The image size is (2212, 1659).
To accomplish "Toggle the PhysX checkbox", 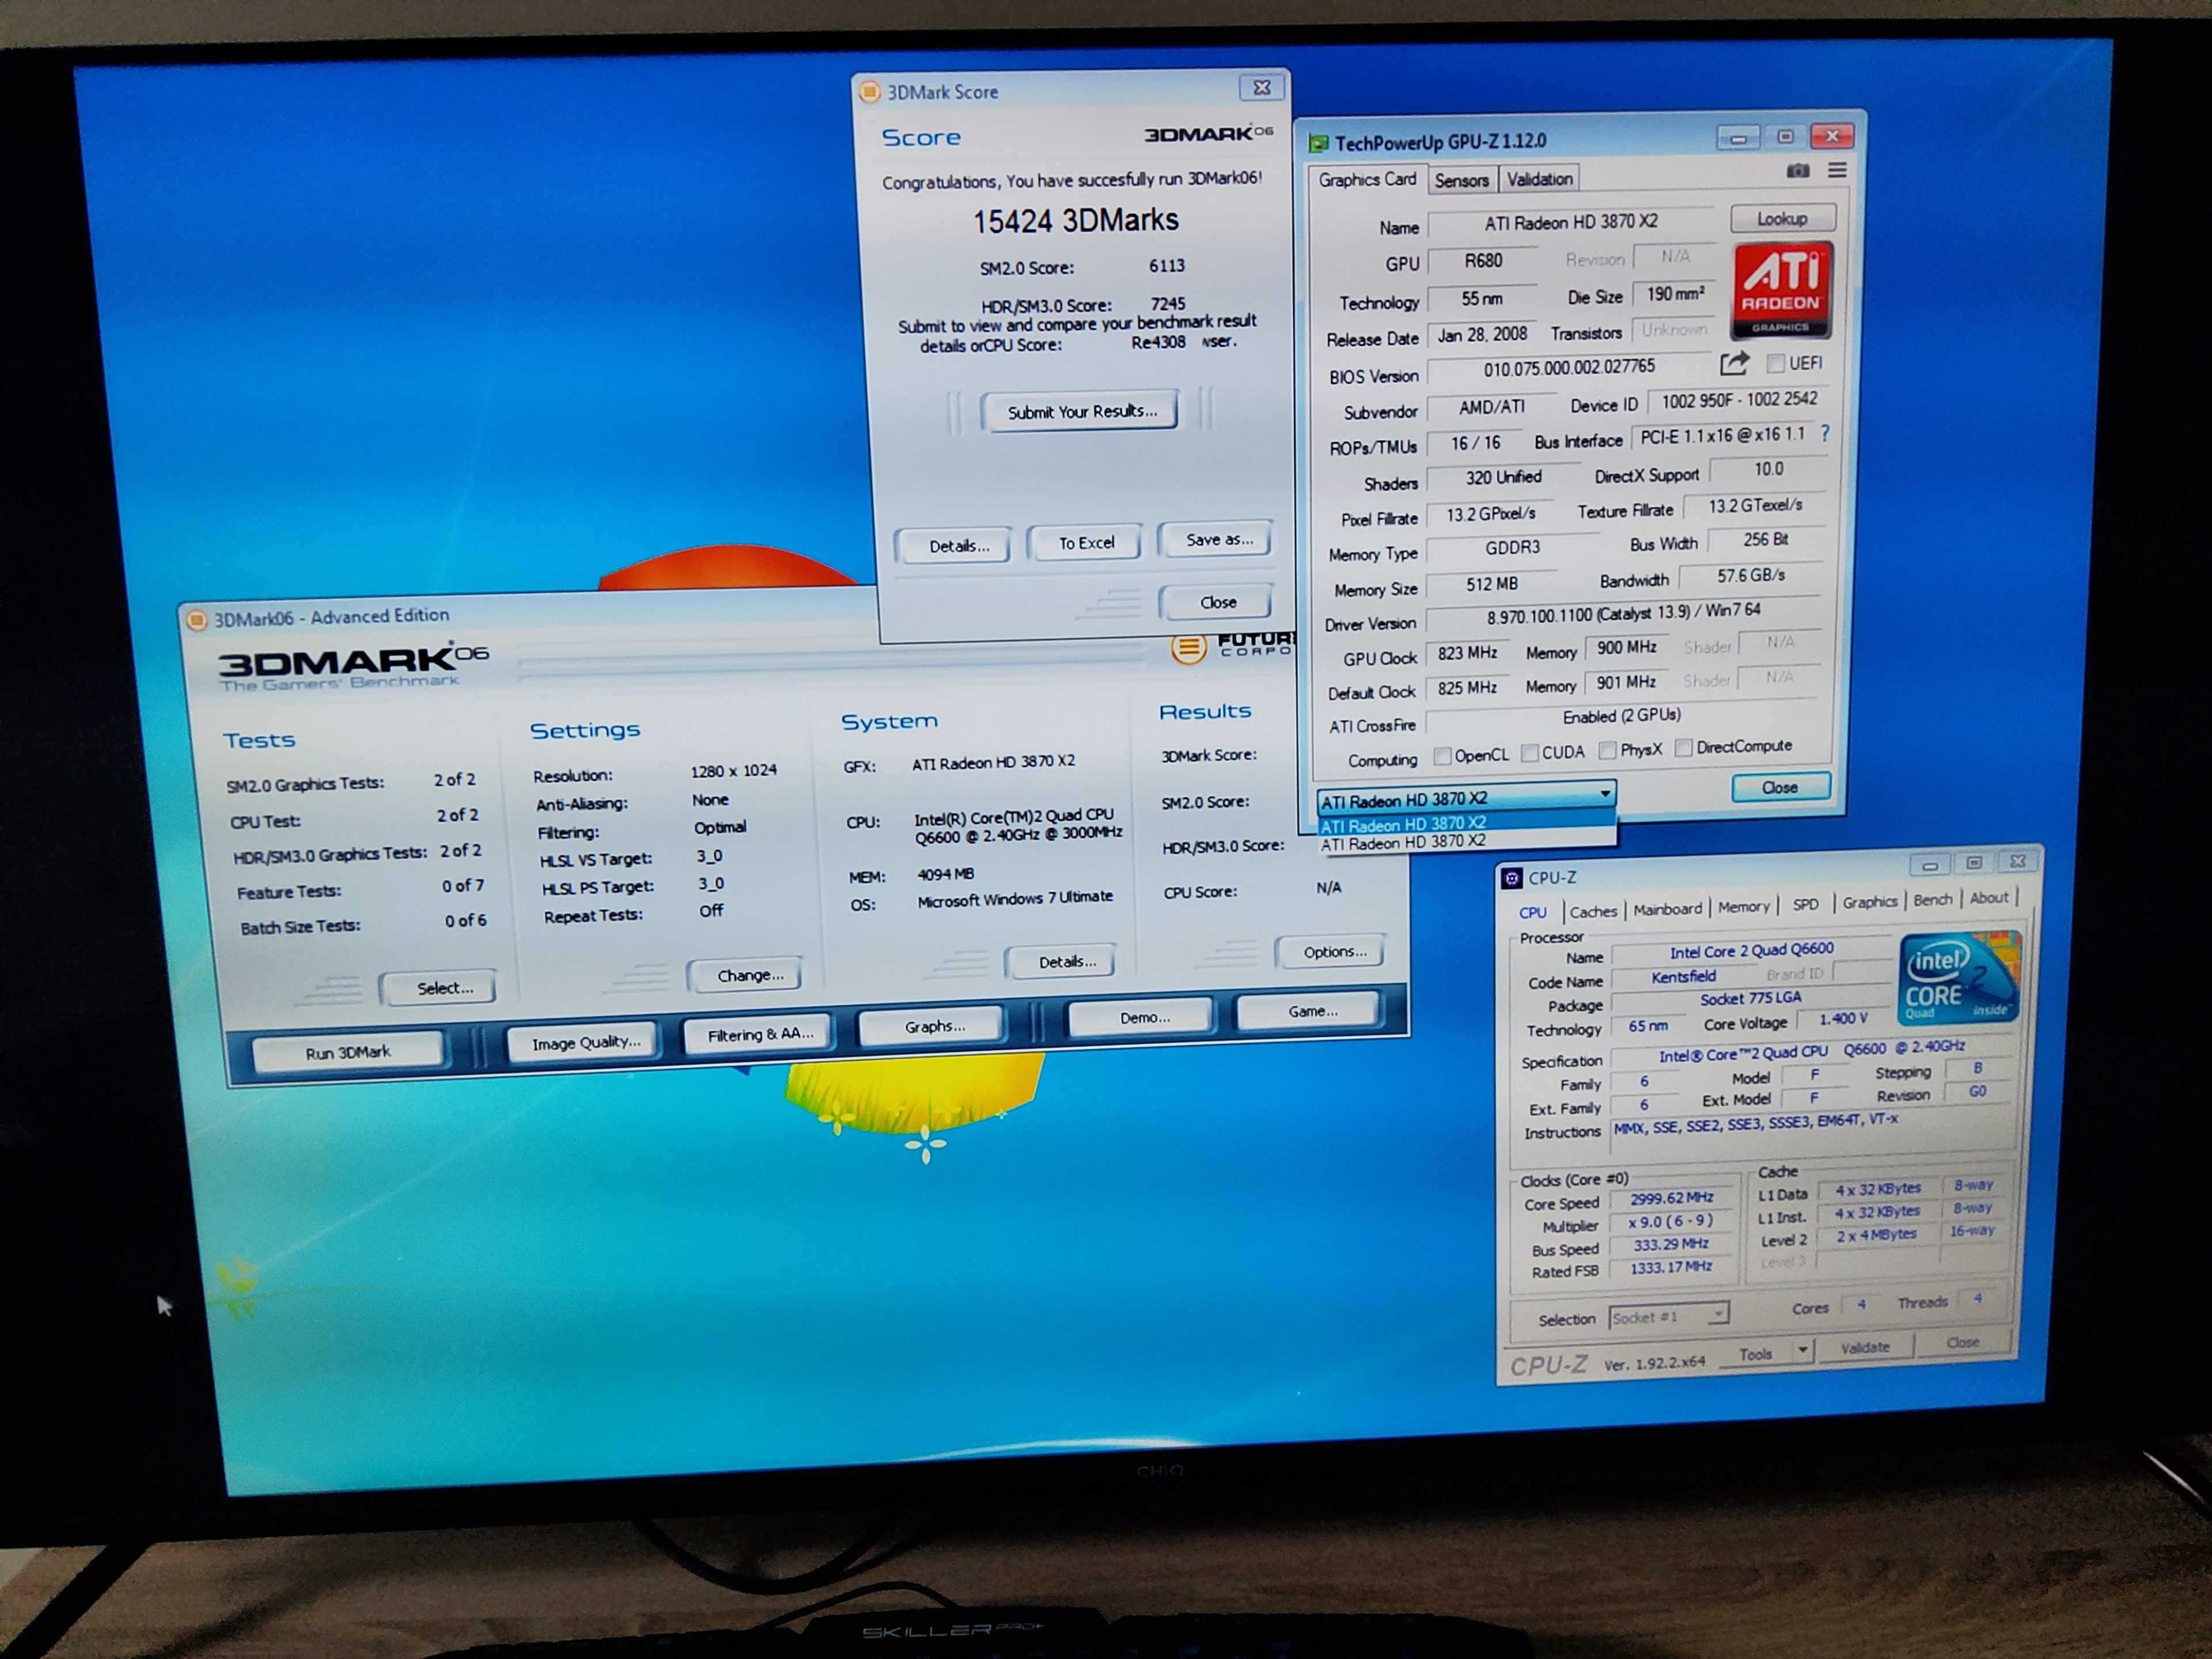I will point(1607,750).
